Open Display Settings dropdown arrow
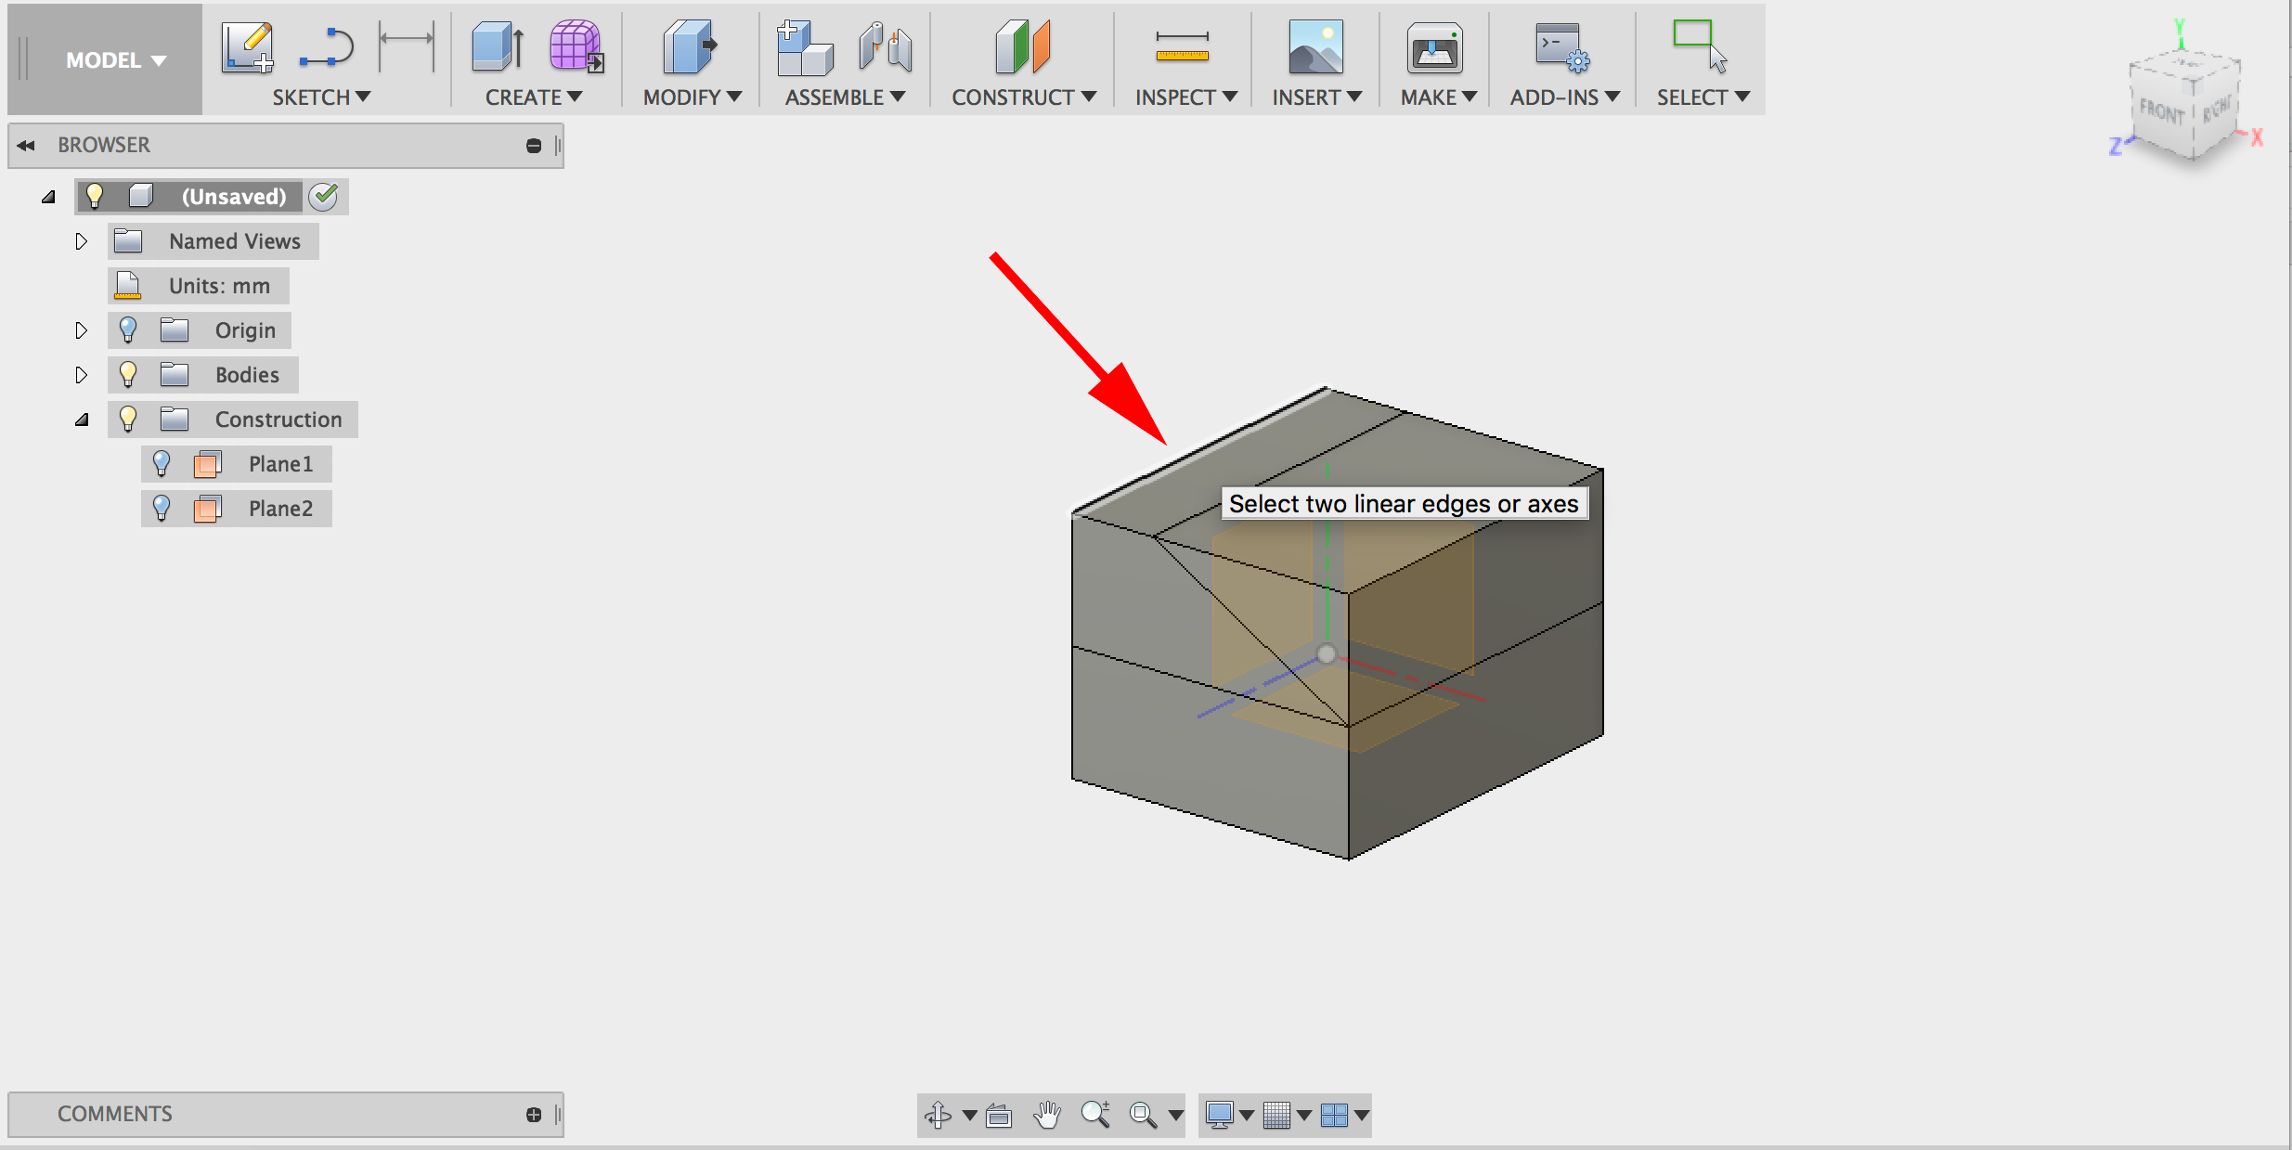The height and width of the screenshot is (1150, 2292). (x=1247, y=1115)
